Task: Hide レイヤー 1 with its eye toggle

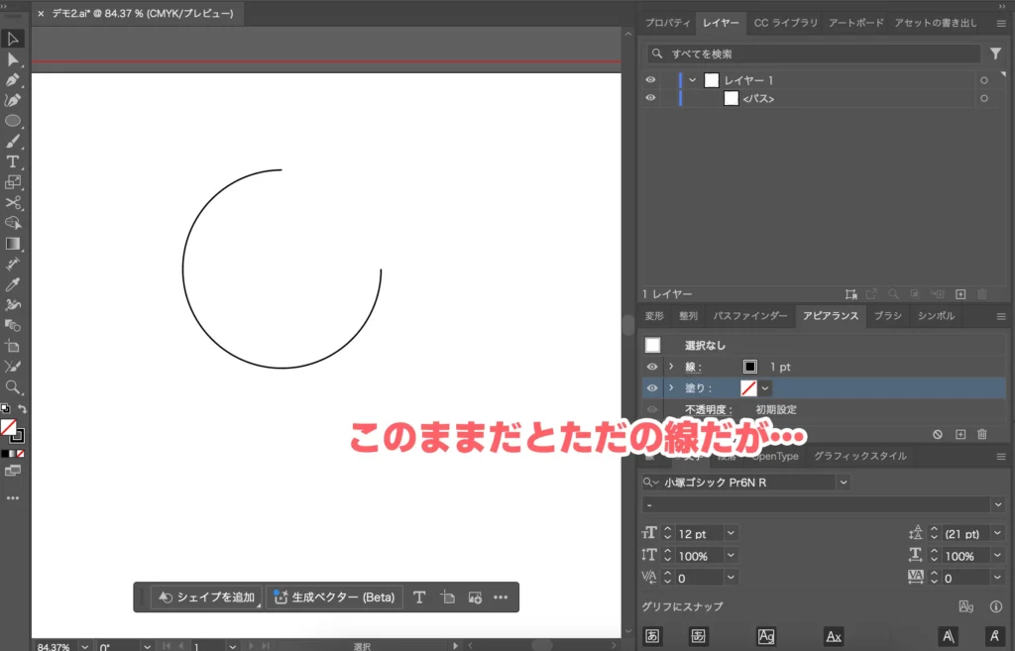Action: [x=650, y=79]
